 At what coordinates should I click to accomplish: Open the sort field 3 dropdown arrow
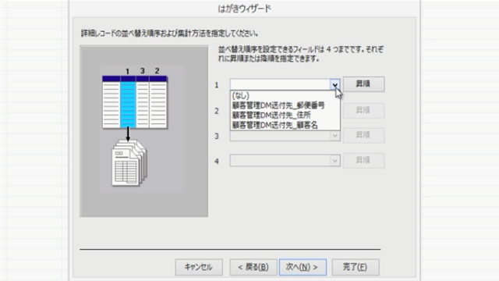pos(334,136)
